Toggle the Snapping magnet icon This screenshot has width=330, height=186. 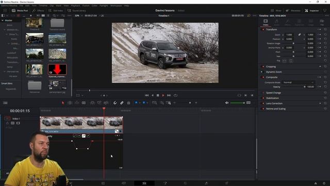point(115,103)
